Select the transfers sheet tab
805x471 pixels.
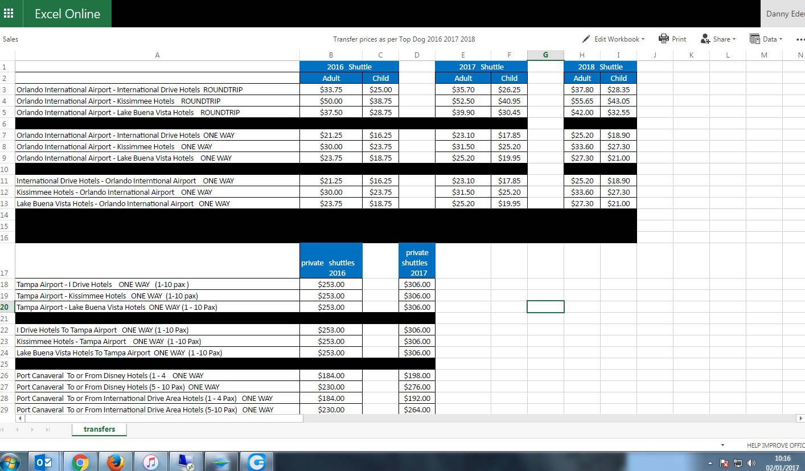100,429
